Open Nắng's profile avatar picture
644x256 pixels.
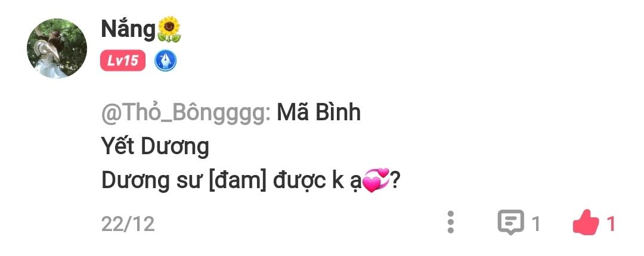pos(57,48)
